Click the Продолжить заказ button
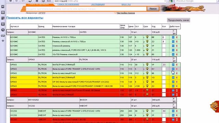The width and height of the screenshot is (219, 123). [x=178, y=20]
